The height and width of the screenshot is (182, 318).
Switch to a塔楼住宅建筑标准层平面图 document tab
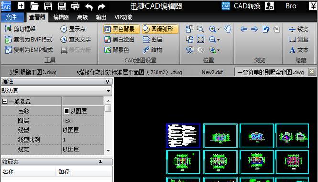point(129,72)
